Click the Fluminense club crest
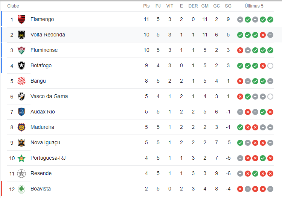Image resolution: width=282 pixels, height=198 pixels. 21,50
